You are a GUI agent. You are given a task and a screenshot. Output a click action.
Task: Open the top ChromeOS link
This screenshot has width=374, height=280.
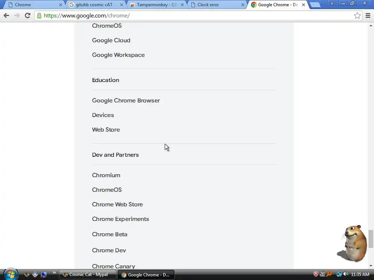tap(107, 26)
